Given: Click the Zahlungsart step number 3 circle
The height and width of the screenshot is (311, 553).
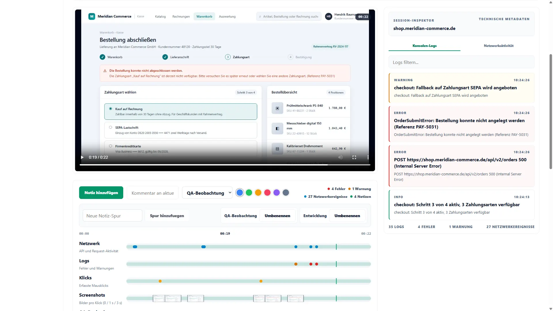Looking at the screenshot, I should click(x=228, y=57).
